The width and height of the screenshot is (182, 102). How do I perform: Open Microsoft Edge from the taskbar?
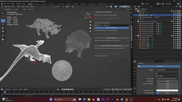(x=84, y=99)
